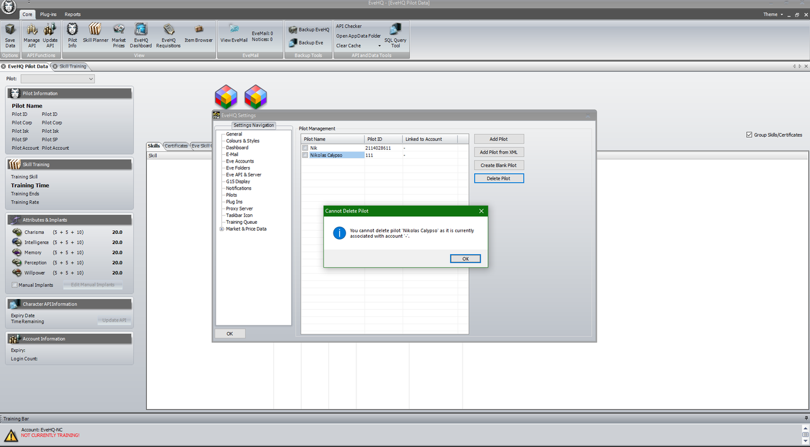Open the Reports ribbon tab

coord(73,14)
